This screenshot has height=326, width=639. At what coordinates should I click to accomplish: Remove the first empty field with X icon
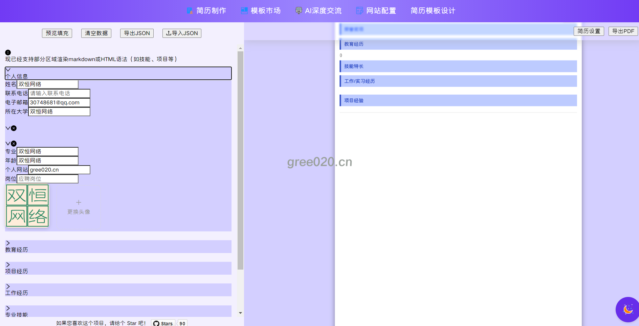click(14, 128)
